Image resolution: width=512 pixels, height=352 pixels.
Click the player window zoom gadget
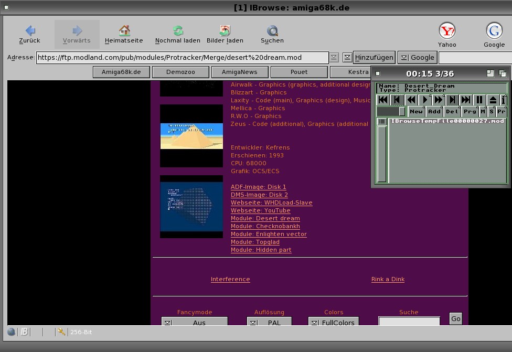490,73
